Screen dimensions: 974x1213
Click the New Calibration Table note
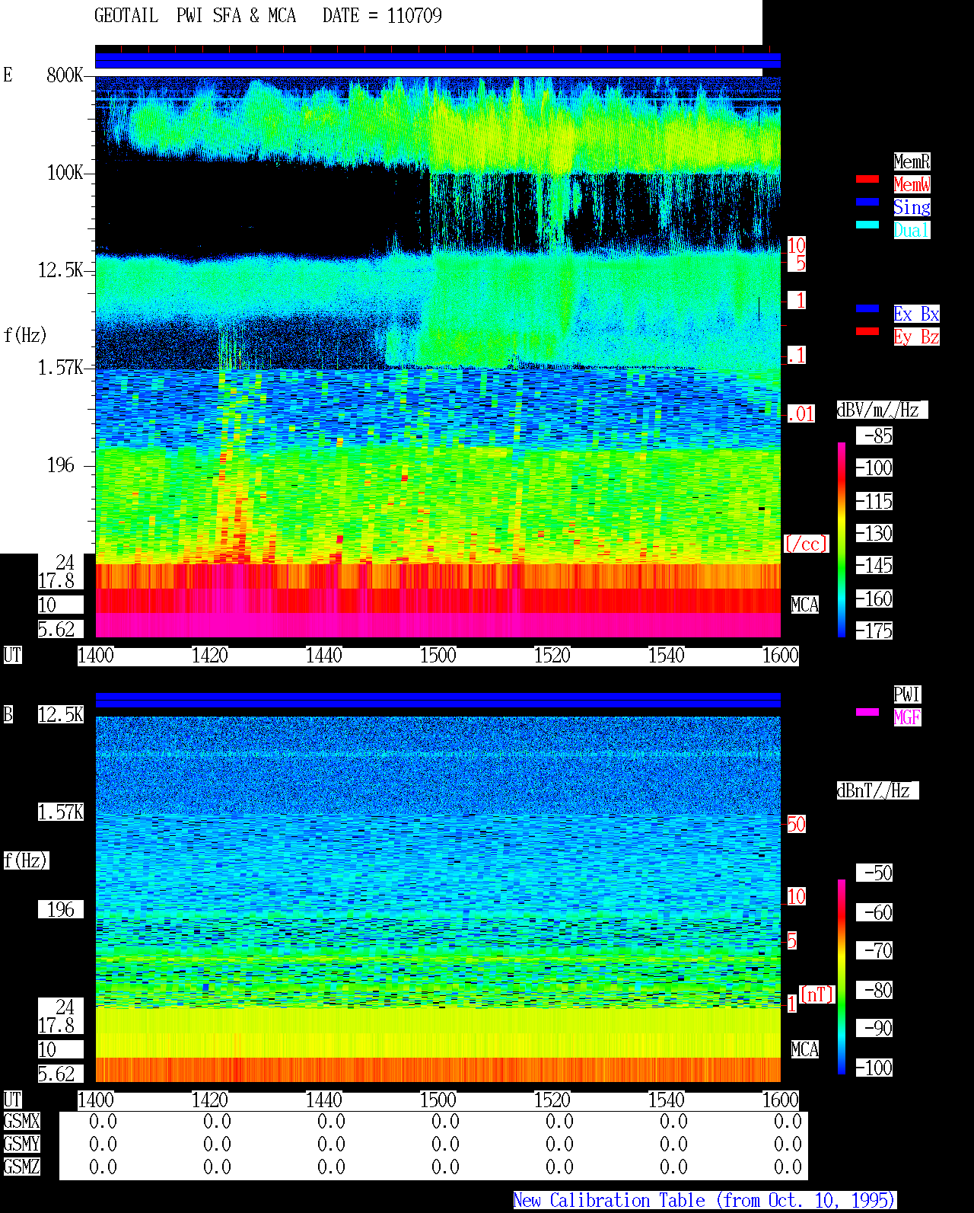tap(705, 1201)
